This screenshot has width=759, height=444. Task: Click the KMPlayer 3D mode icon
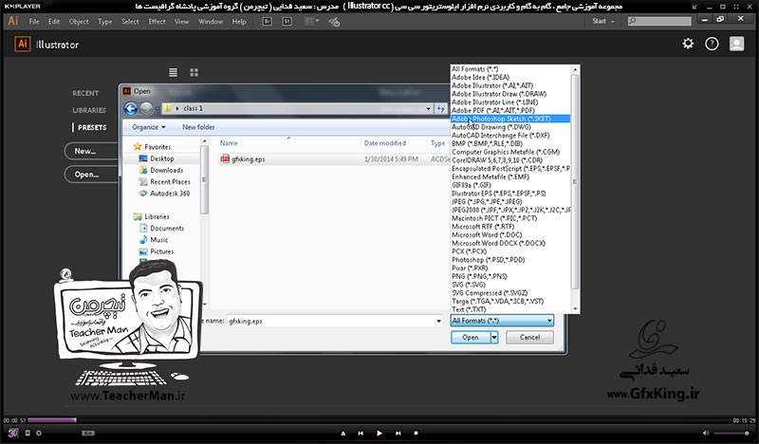[x=13, y=433]
